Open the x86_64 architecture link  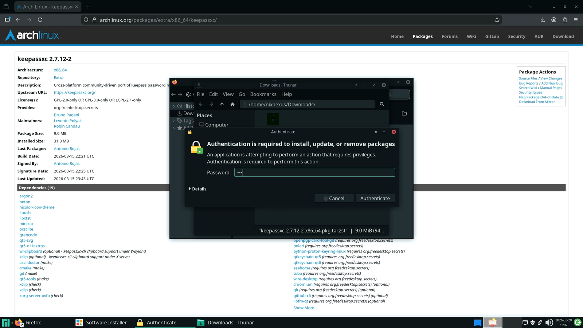(60, 70)
